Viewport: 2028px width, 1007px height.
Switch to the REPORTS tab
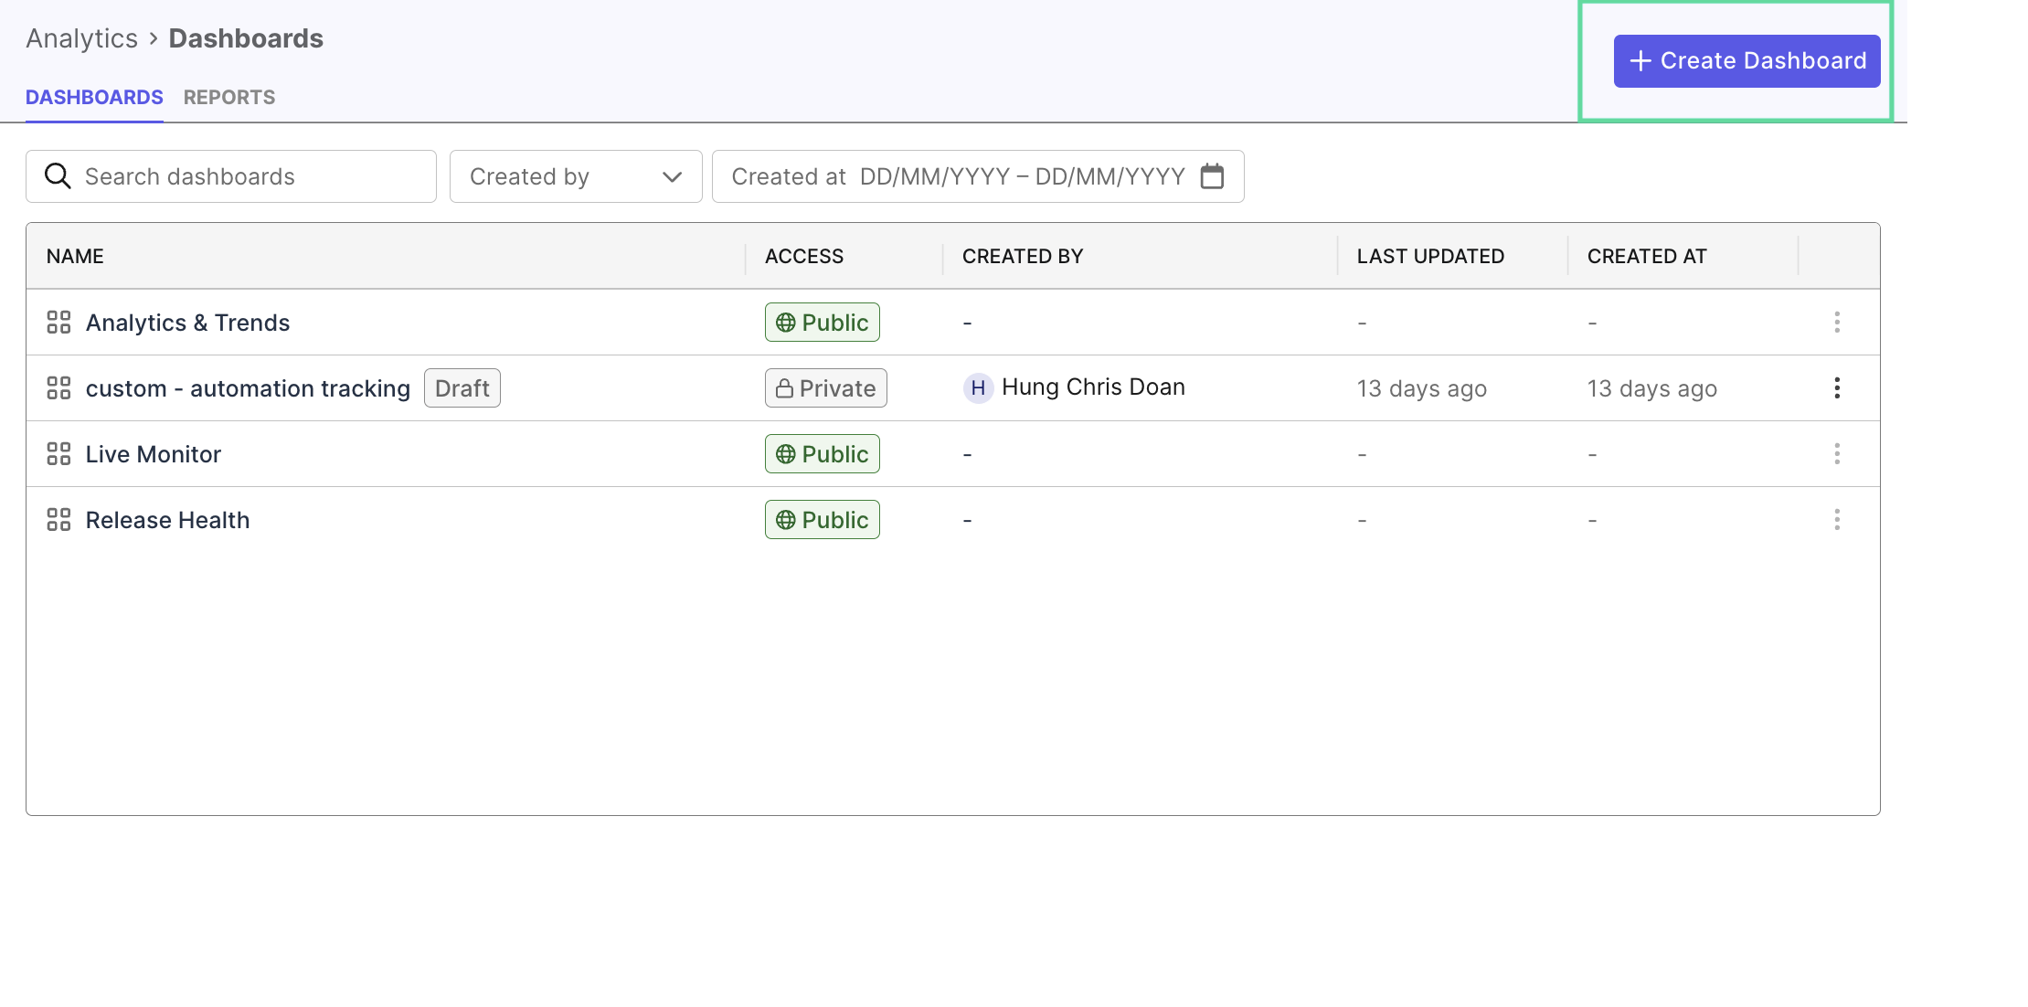228,97
